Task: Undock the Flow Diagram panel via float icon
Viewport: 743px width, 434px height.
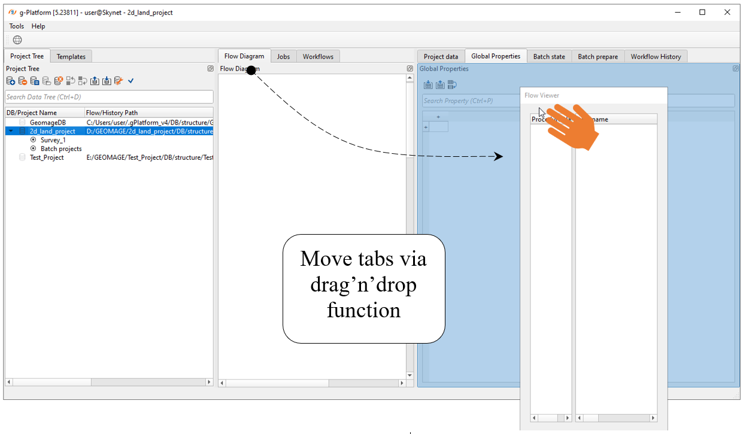Action: click(x=410, y=69)
